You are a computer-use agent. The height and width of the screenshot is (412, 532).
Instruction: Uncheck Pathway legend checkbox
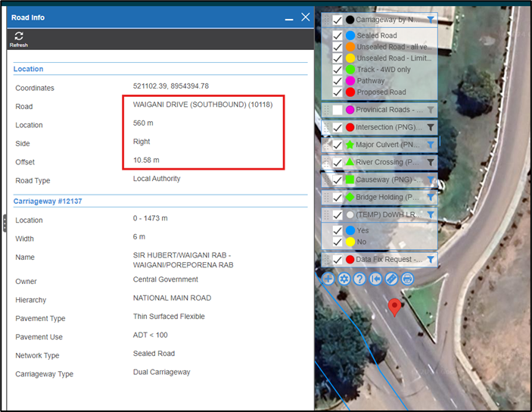(338, 81)
